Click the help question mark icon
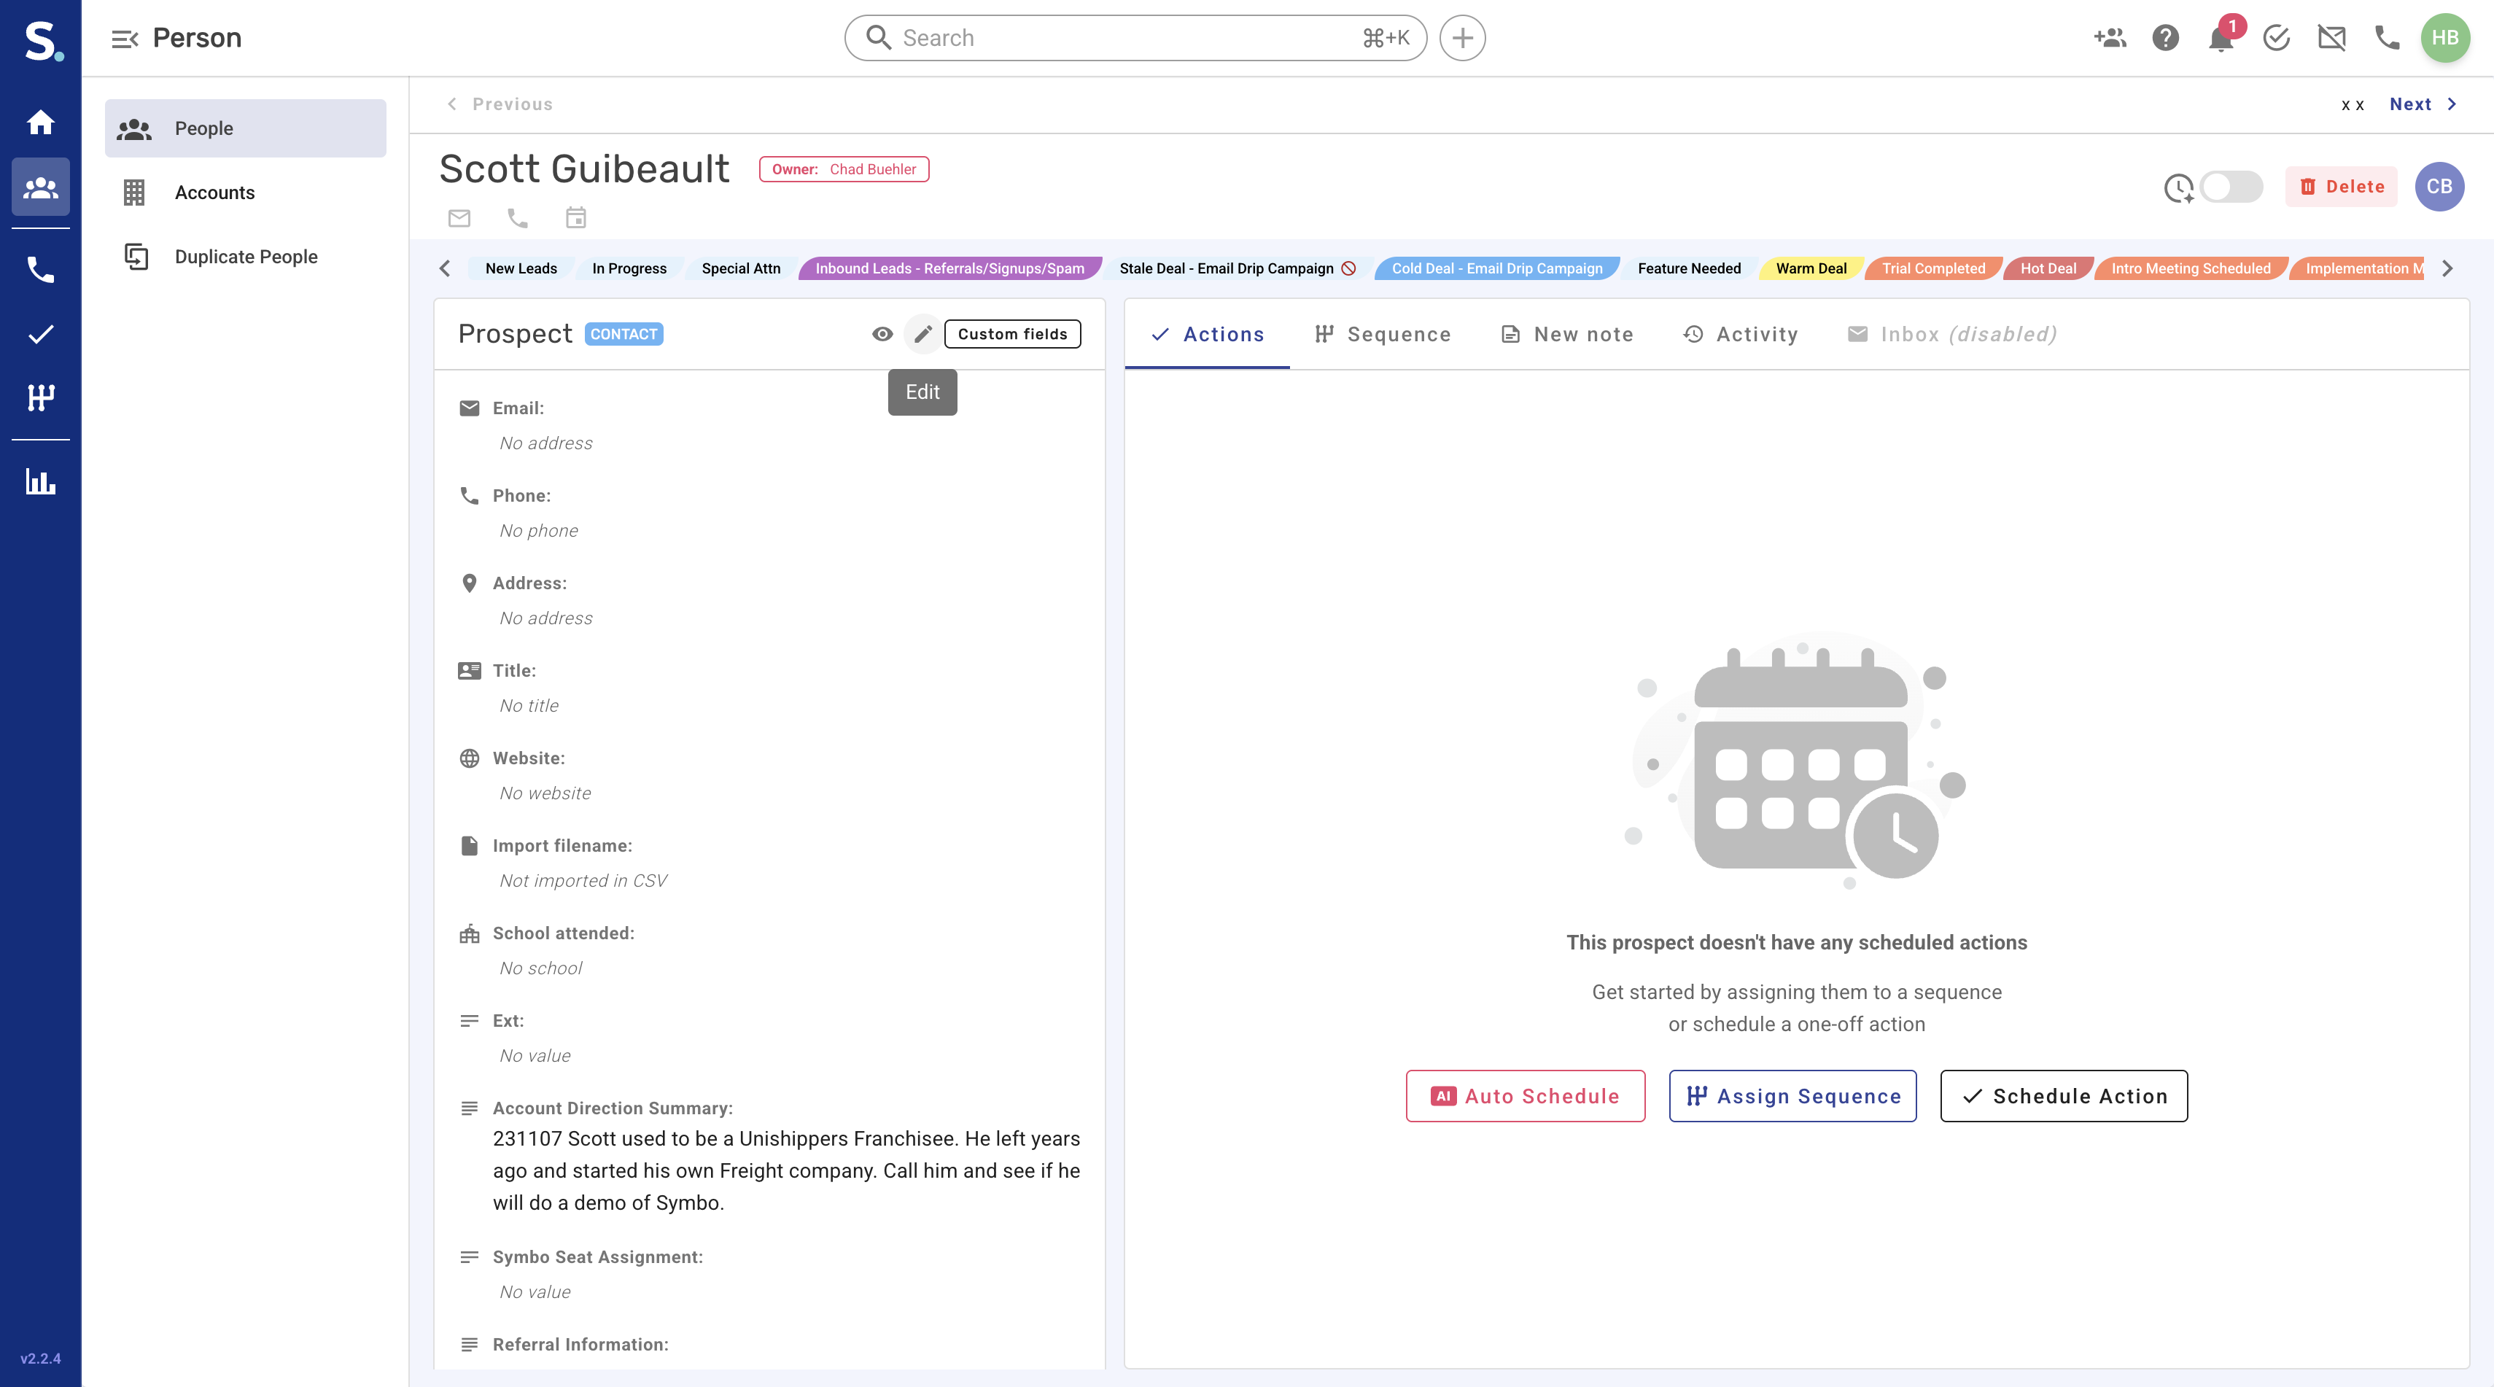2494x1387 pixels. (x=2166, y=39)
